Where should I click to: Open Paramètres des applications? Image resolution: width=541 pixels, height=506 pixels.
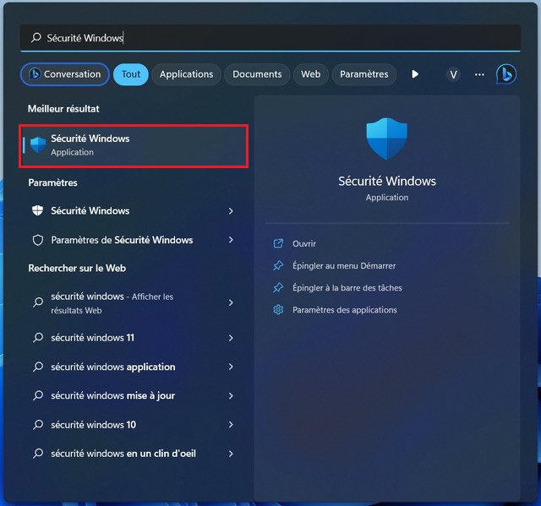point(345,310)
